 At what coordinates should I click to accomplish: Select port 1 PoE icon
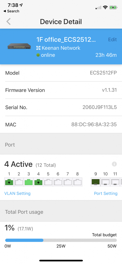pyautogui.click(x=9, y=182)
